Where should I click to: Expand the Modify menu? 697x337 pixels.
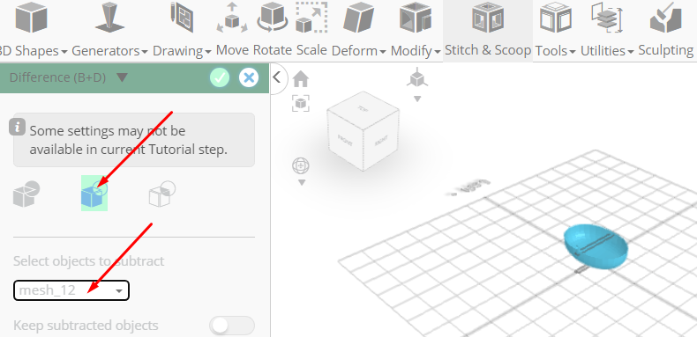click(x=416, y=30)
